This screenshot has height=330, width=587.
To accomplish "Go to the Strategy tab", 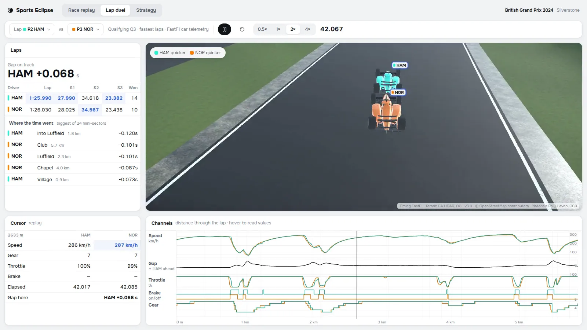I will click(x=146, y=10).
